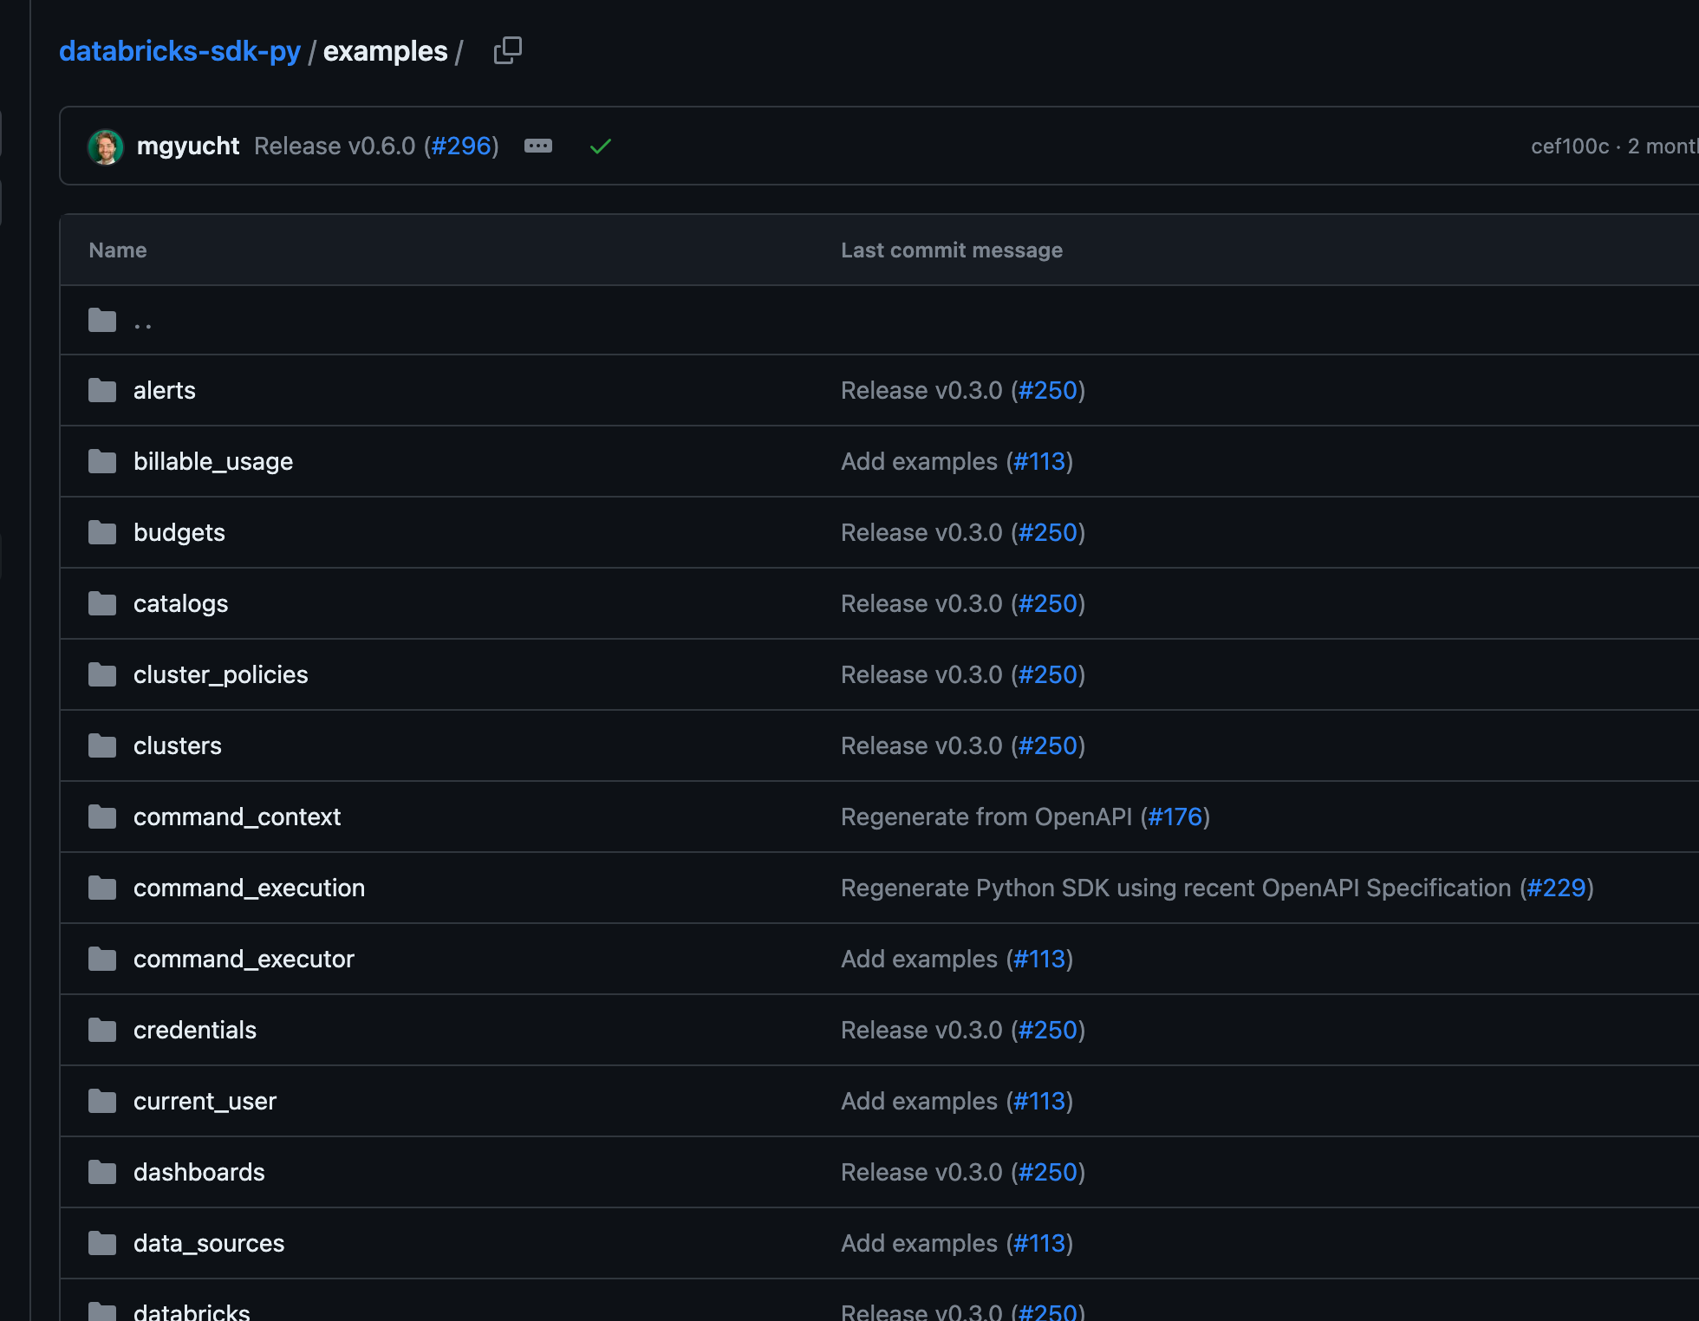Click the dashboards folder icon
Image resolution: width=1699 pixels, height=1321 pixels.
[102, 1172]
